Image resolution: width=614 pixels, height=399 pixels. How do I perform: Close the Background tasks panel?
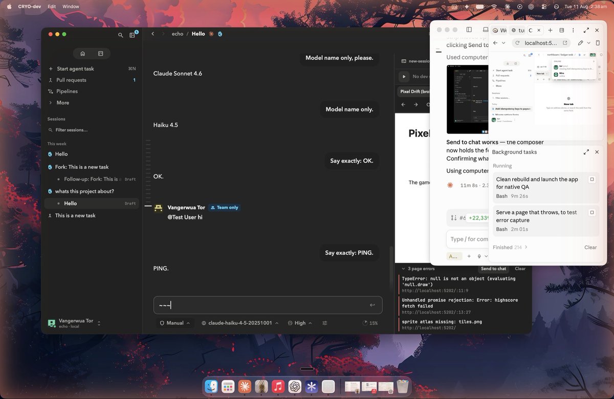[x=597, y=152]
